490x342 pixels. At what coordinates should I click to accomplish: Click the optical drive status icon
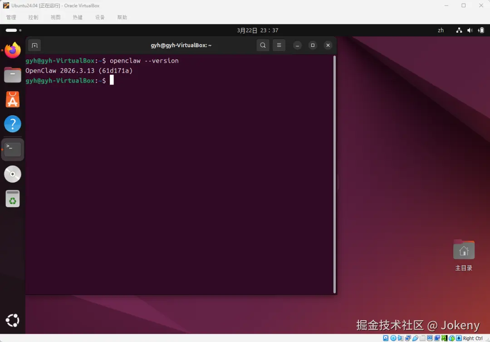pyautogui.click(x=393, y=338)
